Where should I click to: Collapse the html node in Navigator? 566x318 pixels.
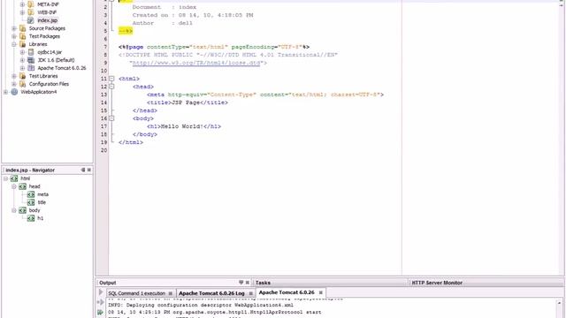[5, 178]
